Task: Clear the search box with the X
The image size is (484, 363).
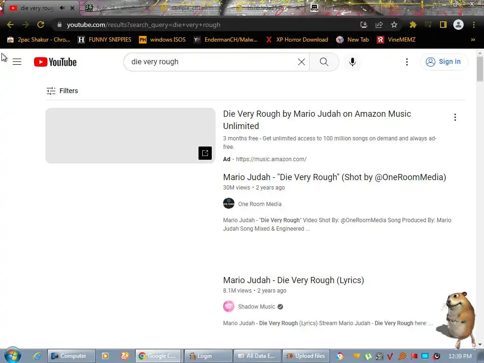Action: pyautogui.click(x=302, y=62)
